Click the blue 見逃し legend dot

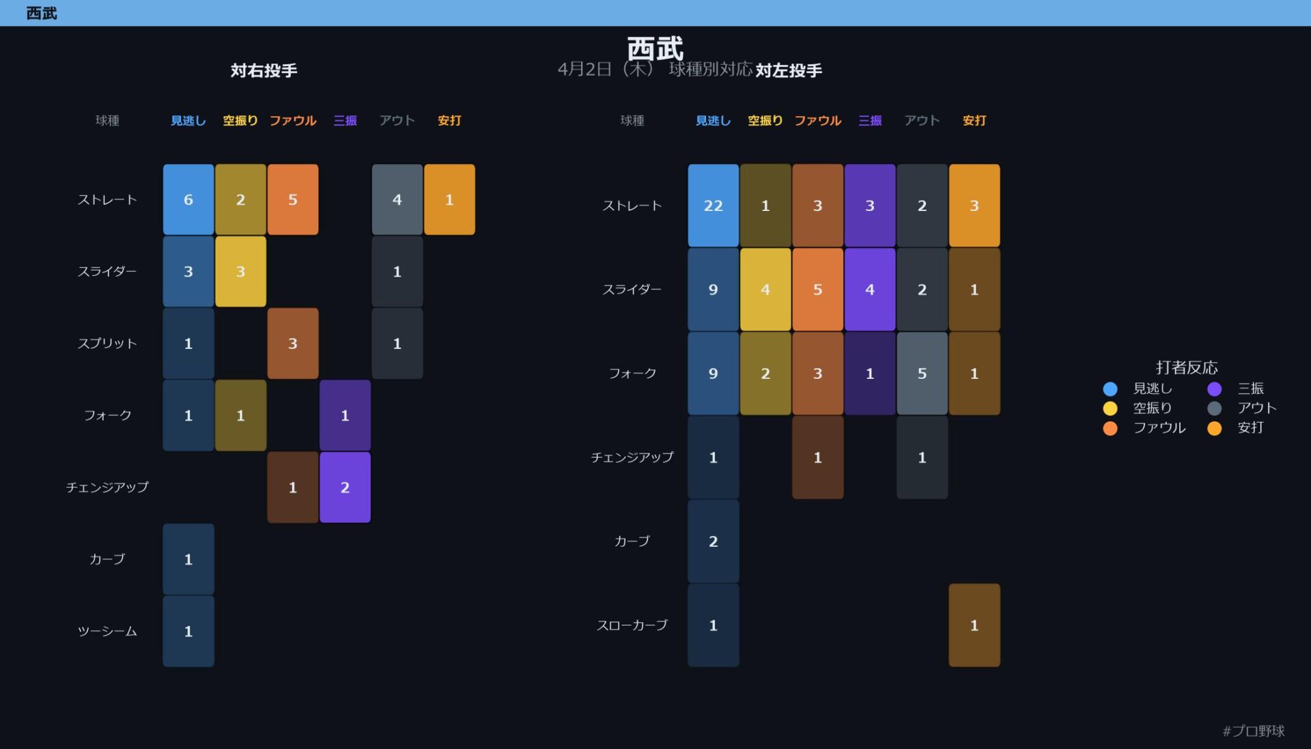1110,388
